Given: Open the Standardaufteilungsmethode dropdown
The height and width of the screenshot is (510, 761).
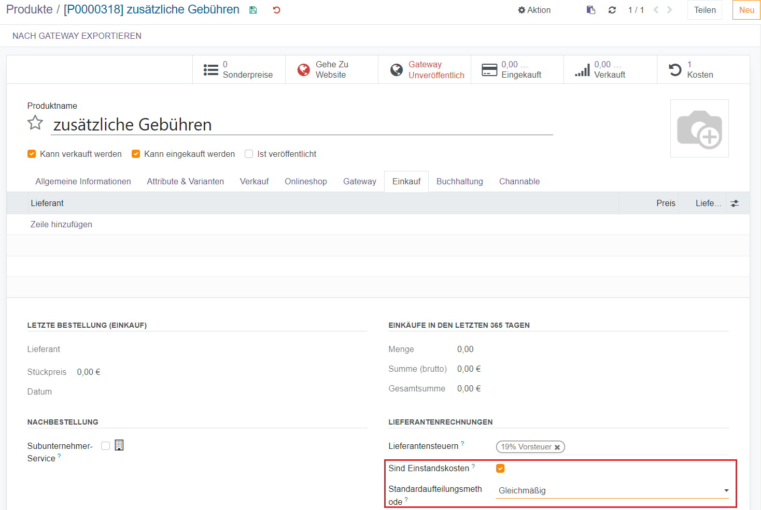Looking at the screenshot, I should click(612, 490).
